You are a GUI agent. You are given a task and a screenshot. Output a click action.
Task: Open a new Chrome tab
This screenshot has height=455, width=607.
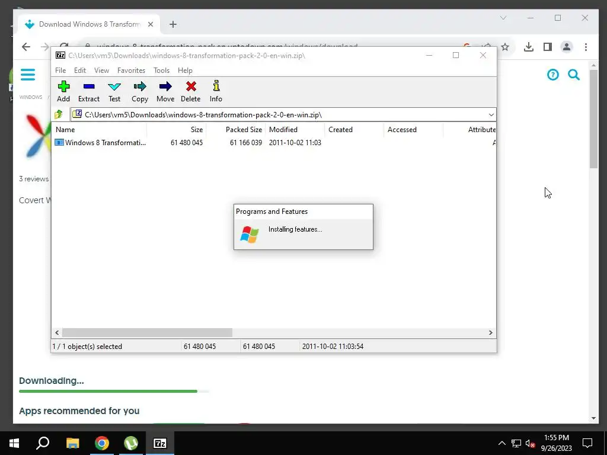[173, 24]
